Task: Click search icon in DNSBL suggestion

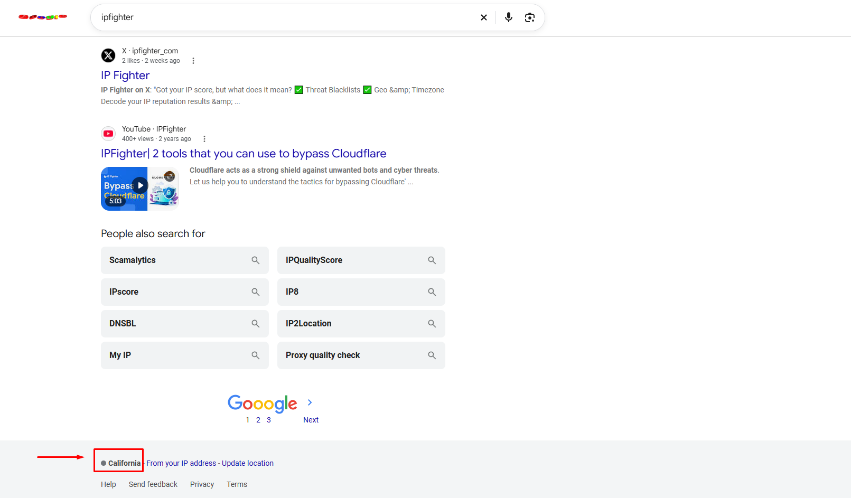Action: (256, 324)
